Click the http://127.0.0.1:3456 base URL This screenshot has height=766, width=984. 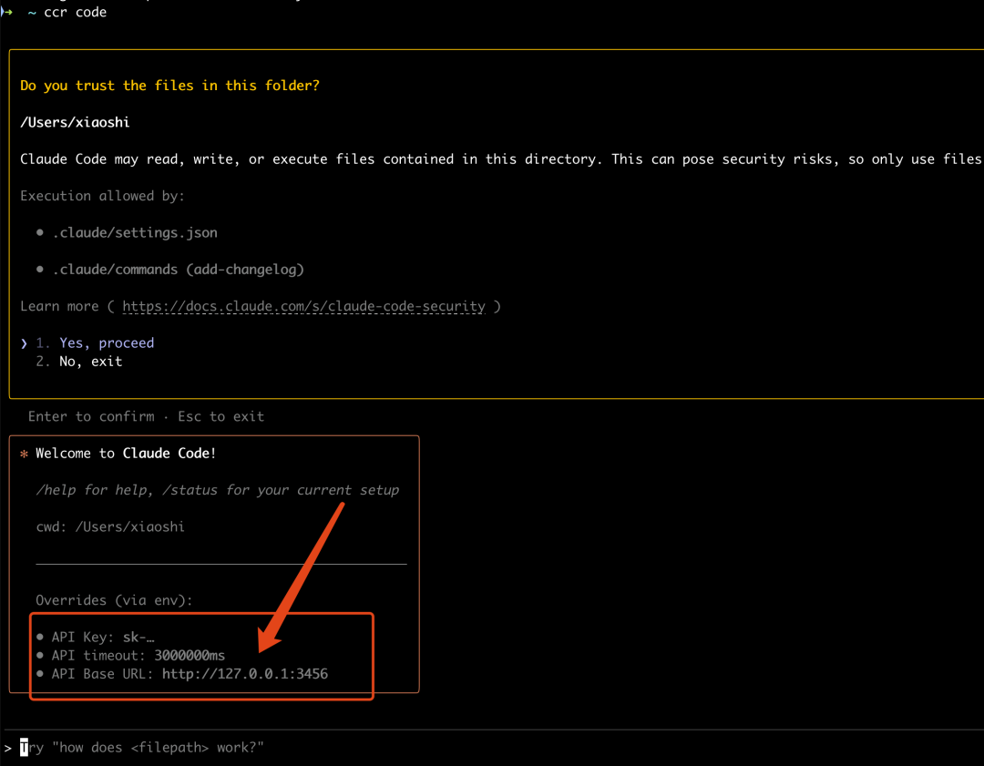245,674
